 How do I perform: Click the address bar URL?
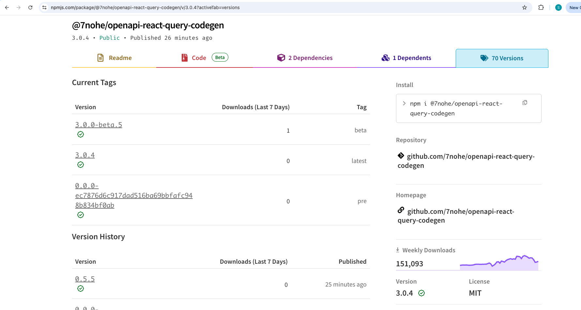coord(145,7)
